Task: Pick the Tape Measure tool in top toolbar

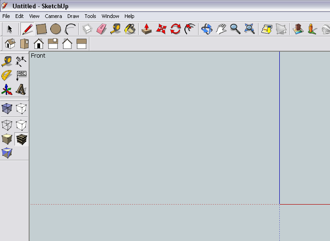Action: tap(116, 29)
